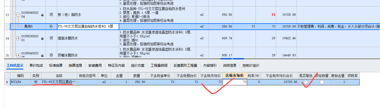Select the BCCLF4 code cell
The height and width of the screenshot is (109, 380).
pos(20,82)
